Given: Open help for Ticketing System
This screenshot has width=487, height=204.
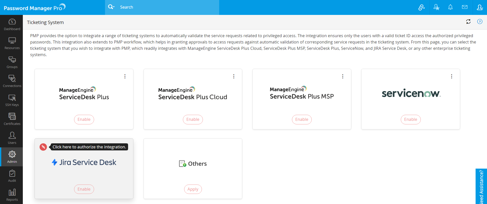Looking at the screenshot, I should 480,22.
